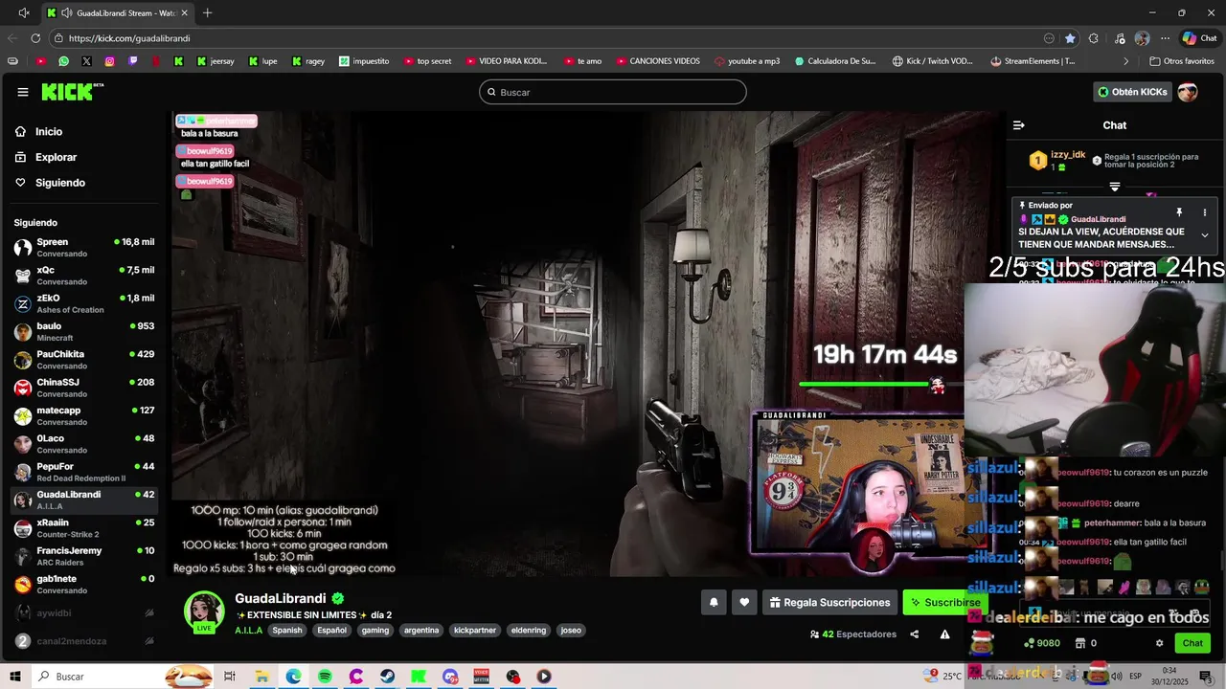
Task: Open the pinned message three-dot menu
Action: 1204,212
